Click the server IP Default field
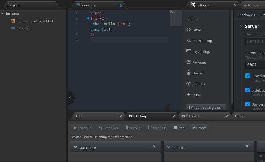Screen dimensions: 265x162 (255, 41)
